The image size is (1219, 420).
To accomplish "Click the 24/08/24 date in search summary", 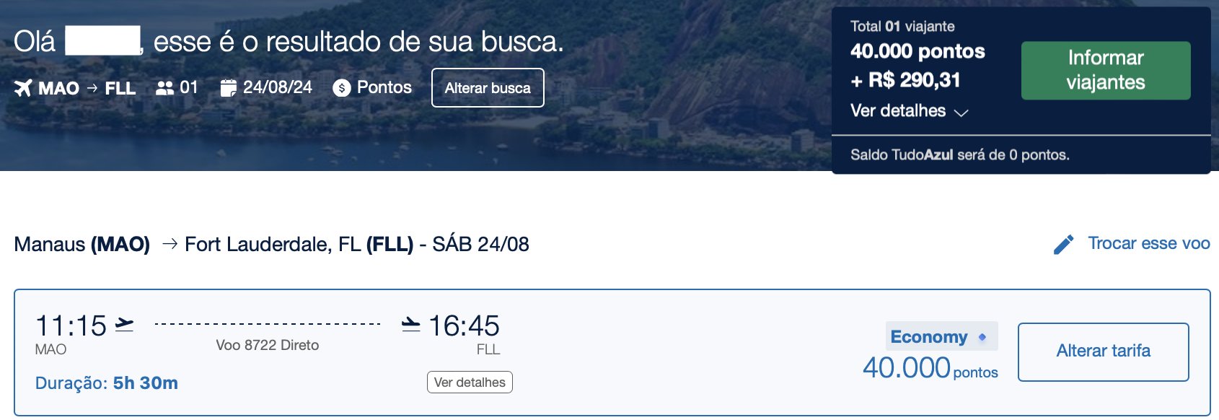I will point(278,87).
